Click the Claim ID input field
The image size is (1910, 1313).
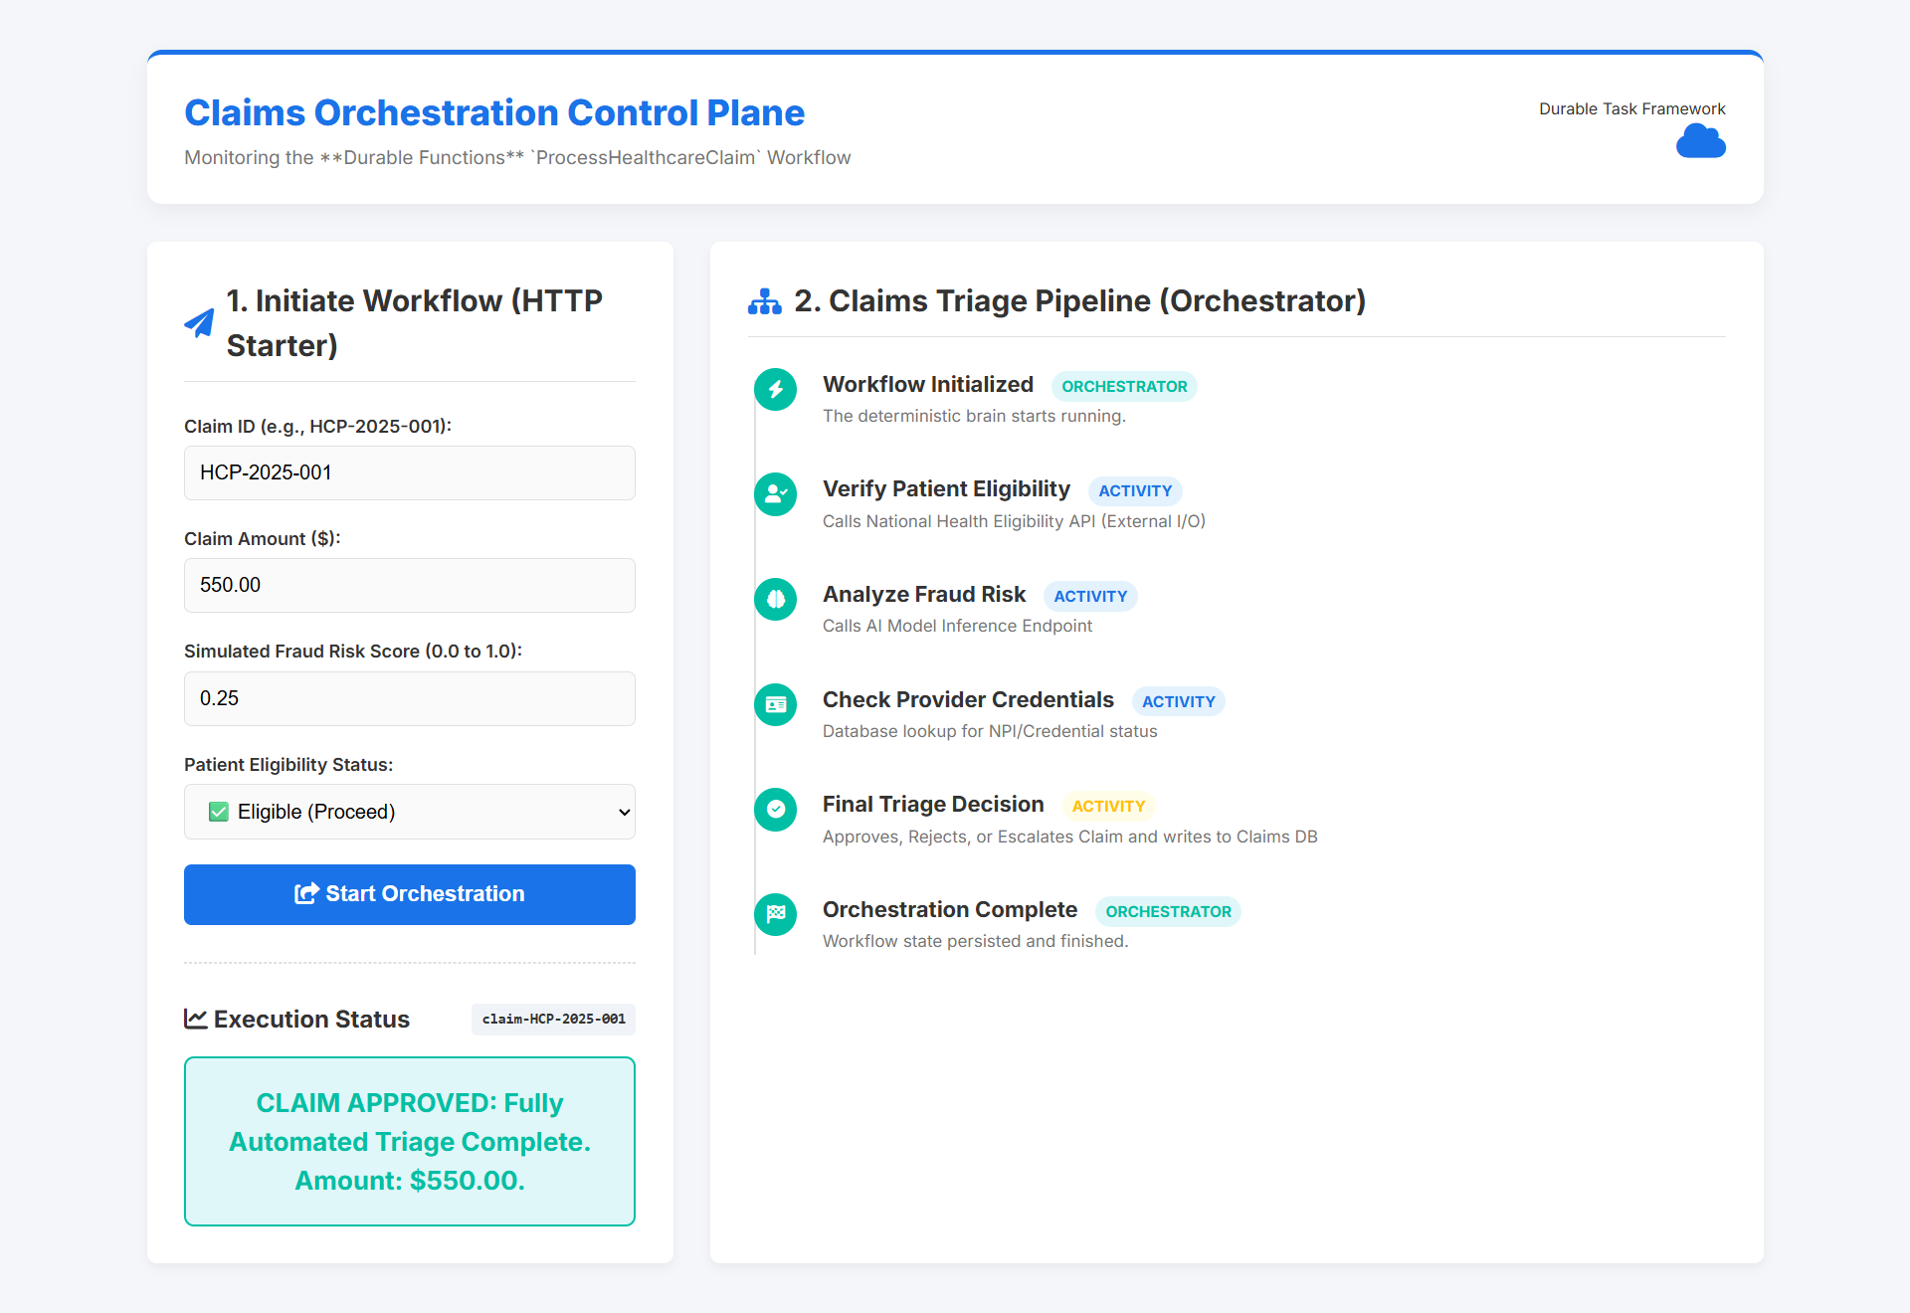(409, 472)
